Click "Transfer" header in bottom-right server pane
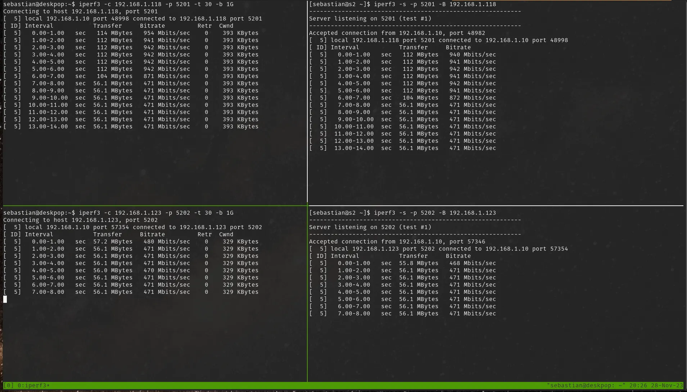This screenshot has width=687, height=392. (x=413, y=256)
